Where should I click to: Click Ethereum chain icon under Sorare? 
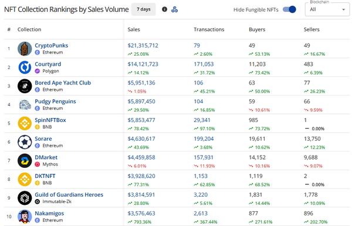click(x=38, y=146)
